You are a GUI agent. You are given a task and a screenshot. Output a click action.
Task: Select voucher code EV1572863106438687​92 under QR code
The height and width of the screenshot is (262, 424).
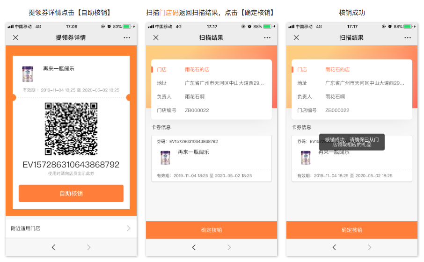click(x=71, y=165)
